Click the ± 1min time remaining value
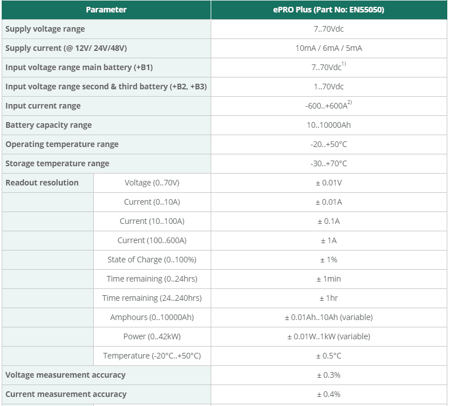This screenshot has height=406, width=449. (328, 279)
